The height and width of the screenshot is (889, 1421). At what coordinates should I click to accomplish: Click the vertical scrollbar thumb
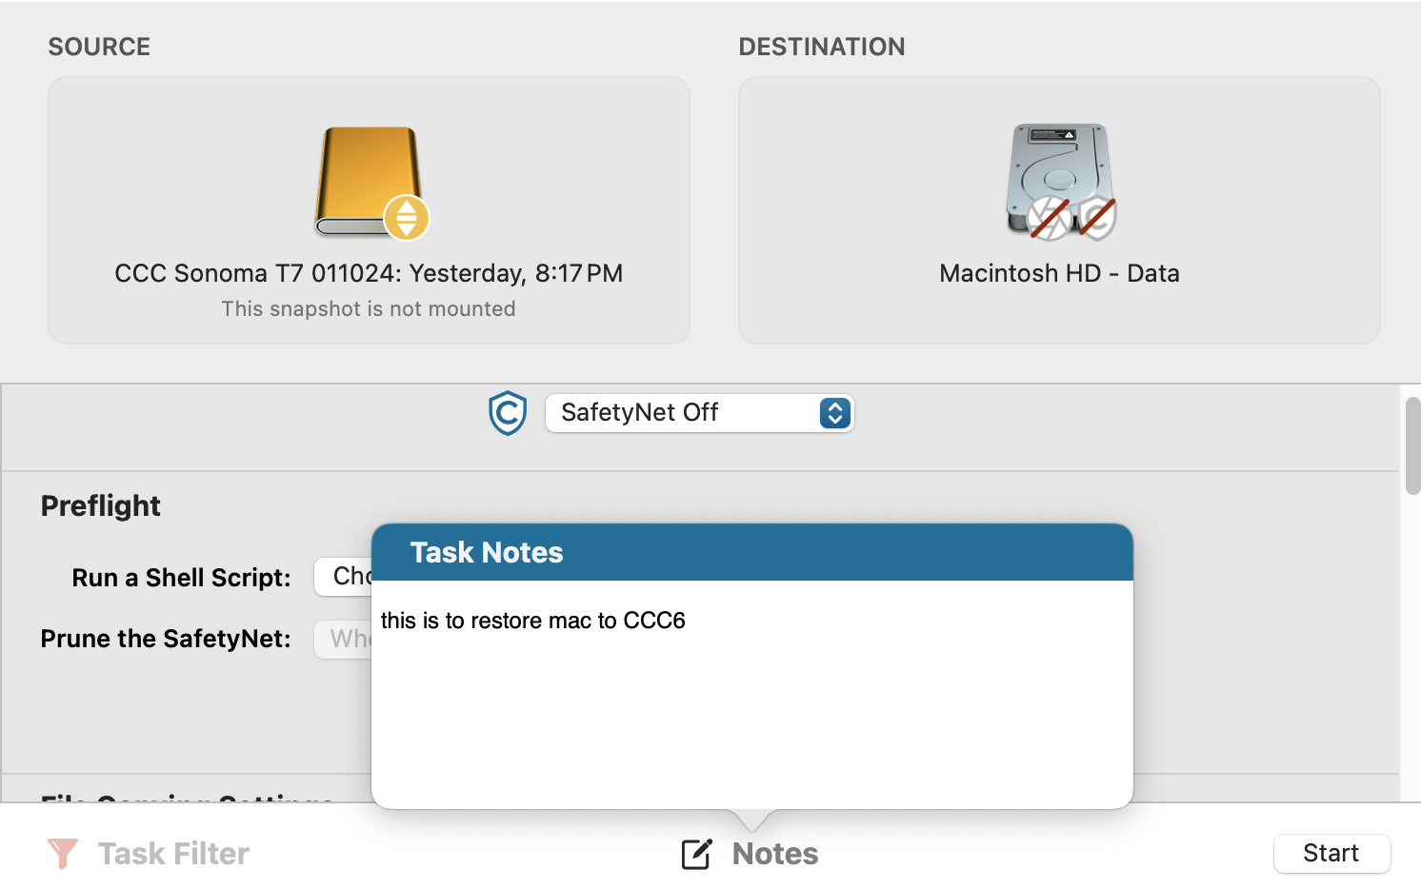[x=1412, y=445]
